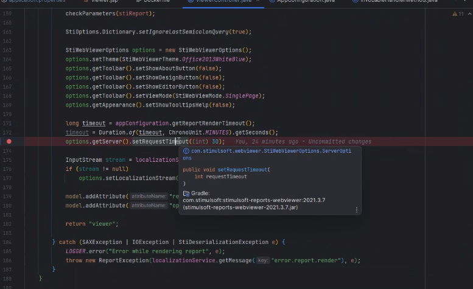Open the warnings indicator showing 11 problems
This screenshot has width=473, height=289.
[x=458, y=14]
